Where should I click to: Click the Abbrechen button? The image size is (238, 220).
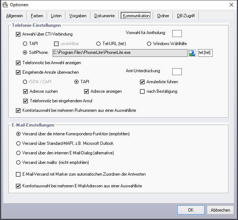[x=220, y=210]
